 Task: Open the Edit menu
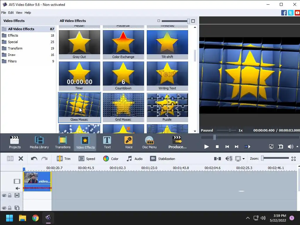click(11, 13)
